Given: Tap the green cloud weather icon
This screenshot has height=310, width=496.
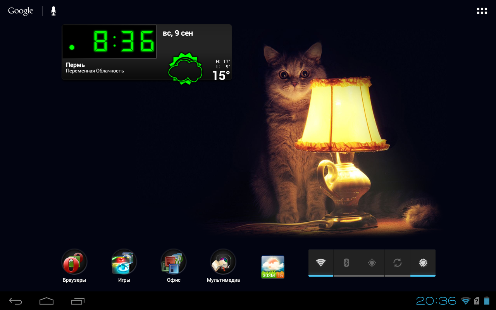Looking at the screenshot, I should click(x=185, y=69).
